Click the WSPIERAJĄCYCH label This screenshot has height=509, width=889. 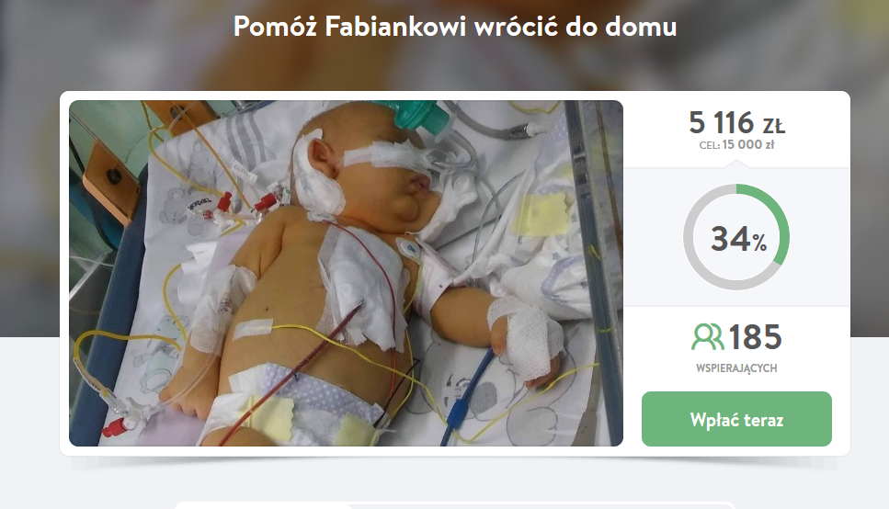[736, 368]
